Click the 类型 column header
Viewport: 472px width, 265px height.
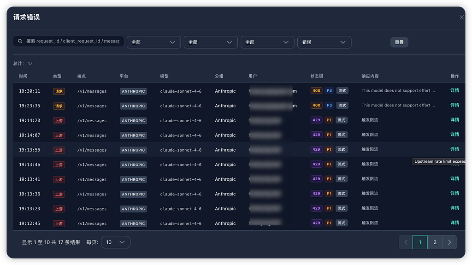pyautogui.click(x=57, y=76)
